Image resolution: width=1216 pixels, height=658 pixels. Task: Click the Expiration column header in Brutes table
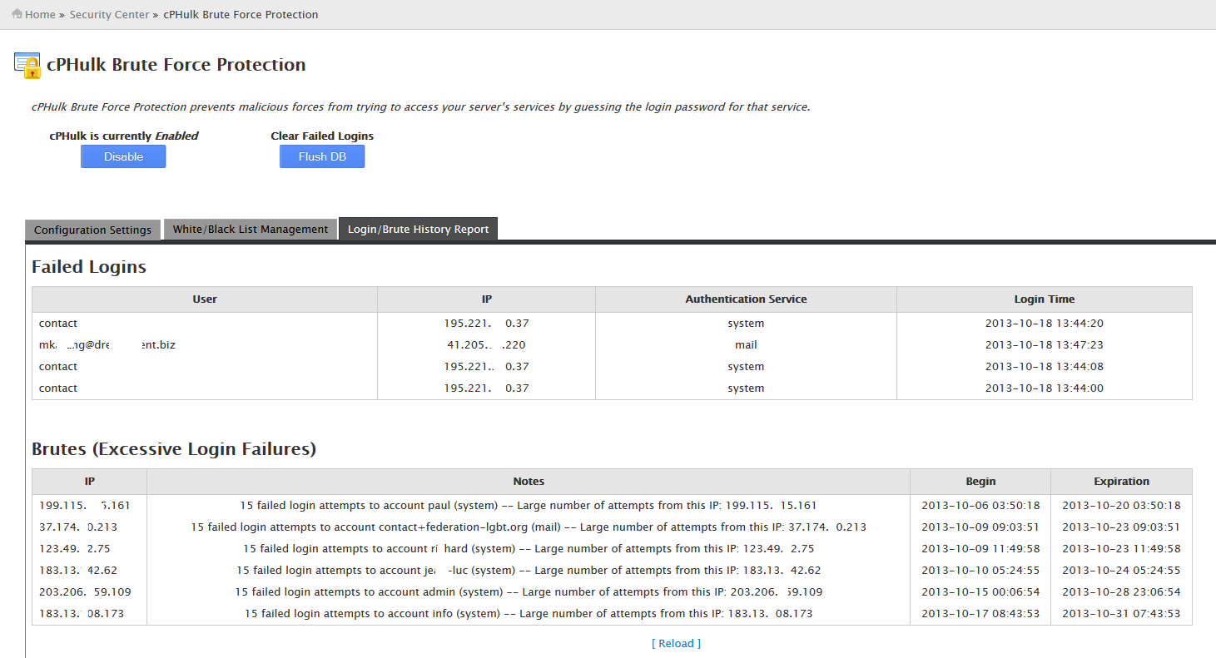[1121, 482]
